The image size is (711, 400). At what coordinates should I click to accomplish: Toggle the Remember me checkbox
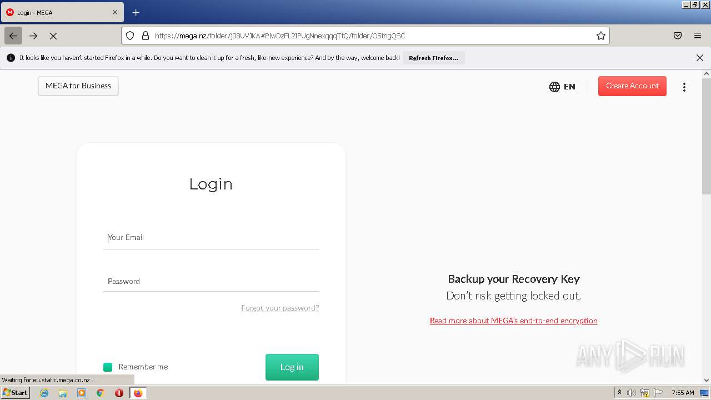tap(108, 367)
